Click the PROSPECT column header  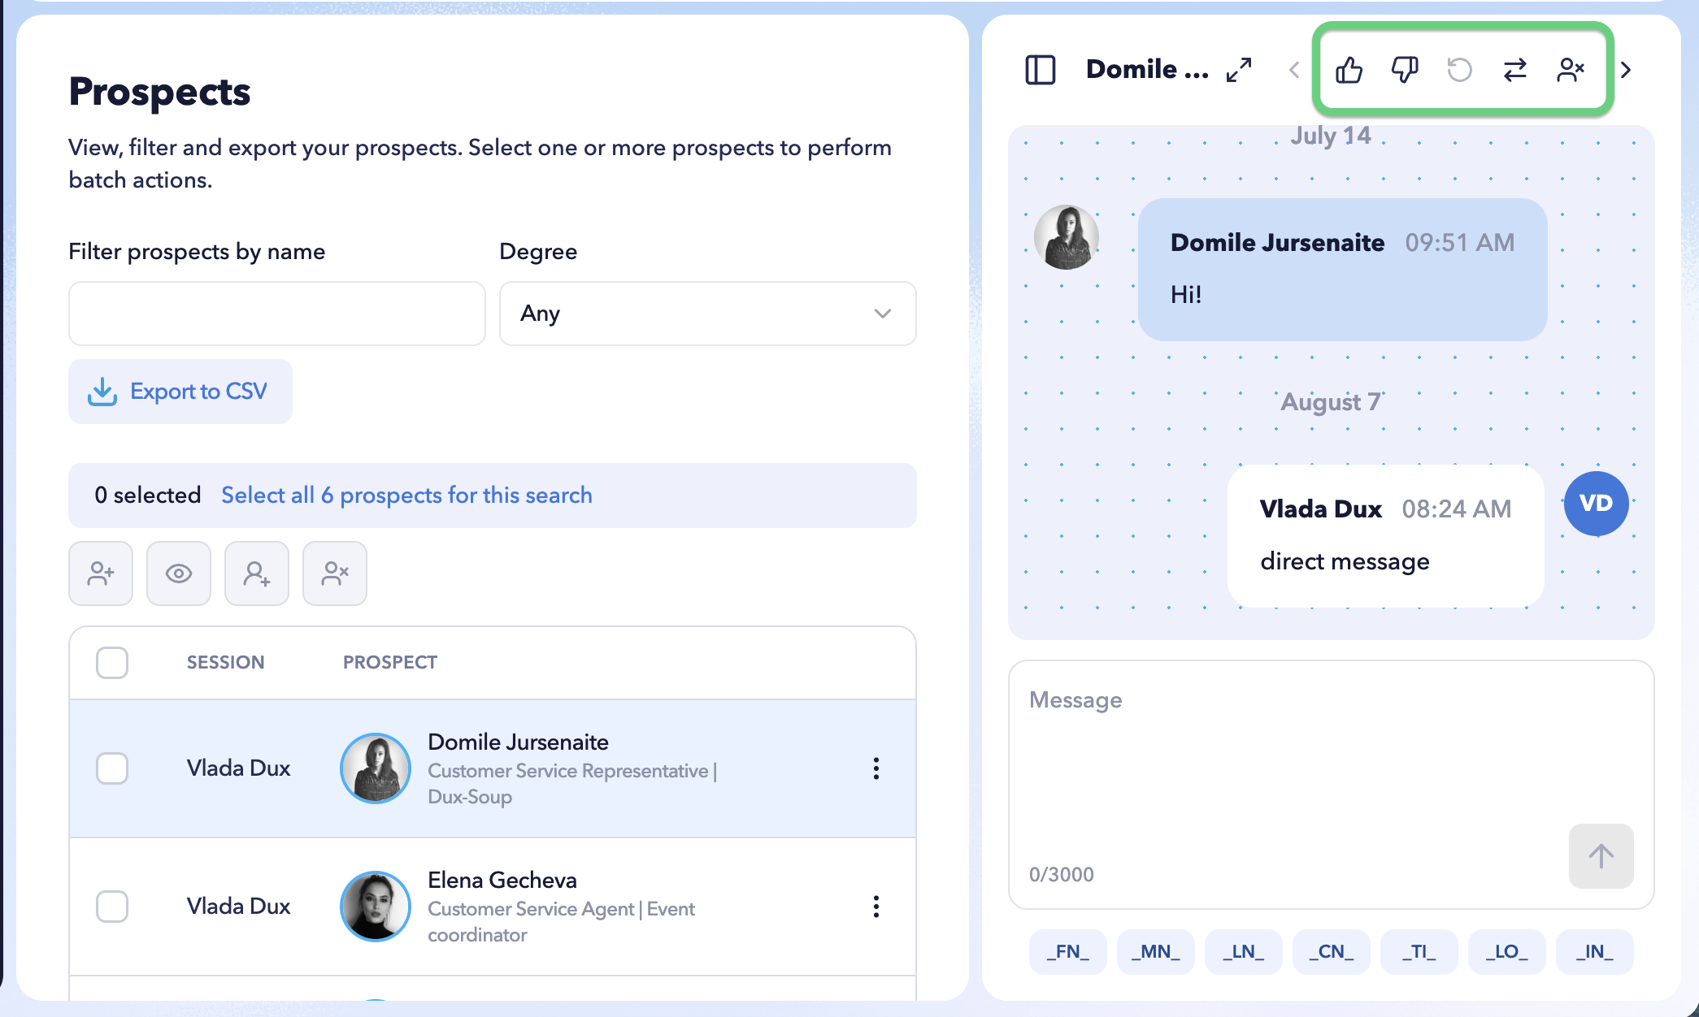[x=390, y=663]
